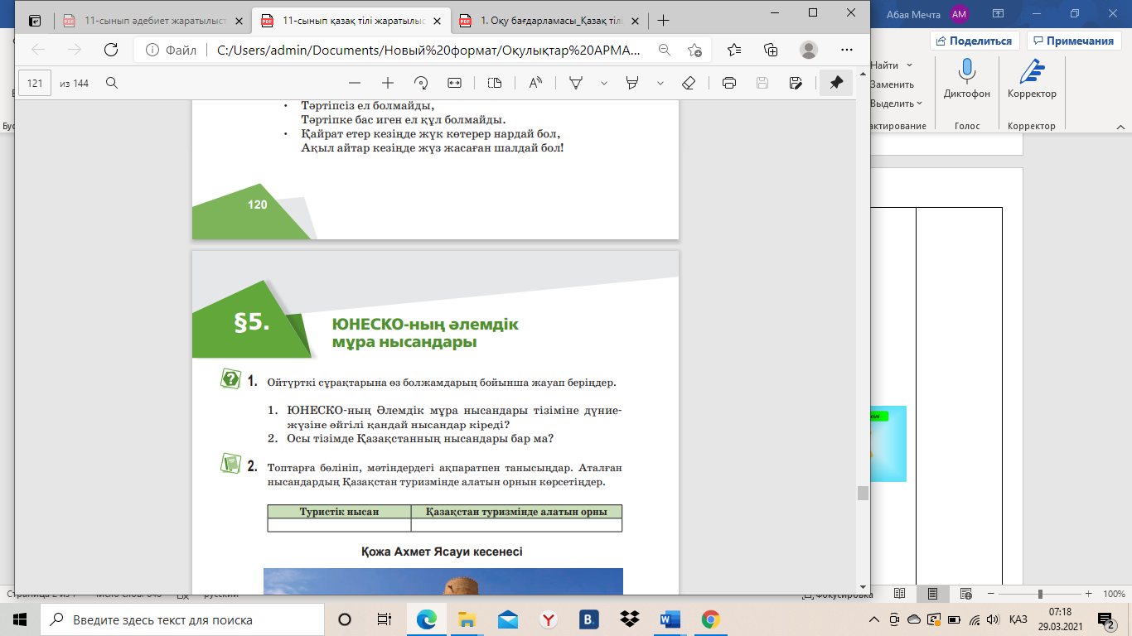Fit PDF to page width
This screenshot has width=1132, height=636.
tap(454, 83)
